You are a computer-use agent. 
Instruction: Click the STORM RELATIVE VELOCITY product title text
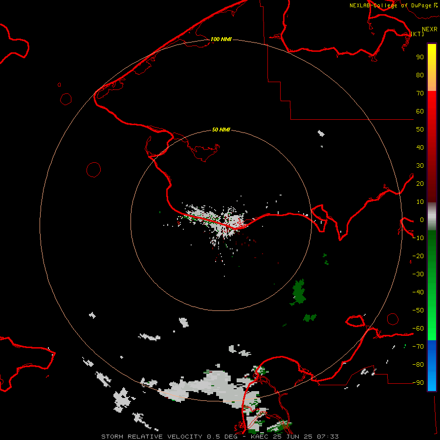point(152,437)
